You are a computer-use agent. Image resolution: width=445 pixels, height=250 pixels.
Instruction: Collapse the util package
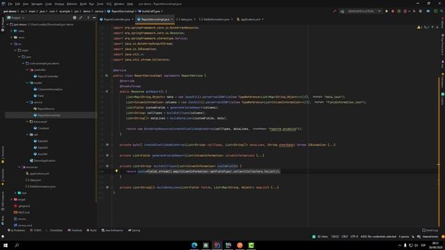28,135
